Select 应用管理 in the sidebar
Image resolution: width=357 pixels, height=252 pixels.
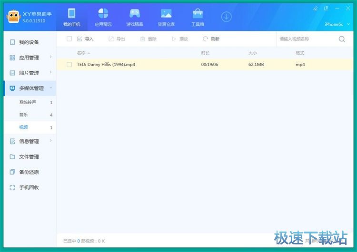pyautogui.click(x=30, y=58)
